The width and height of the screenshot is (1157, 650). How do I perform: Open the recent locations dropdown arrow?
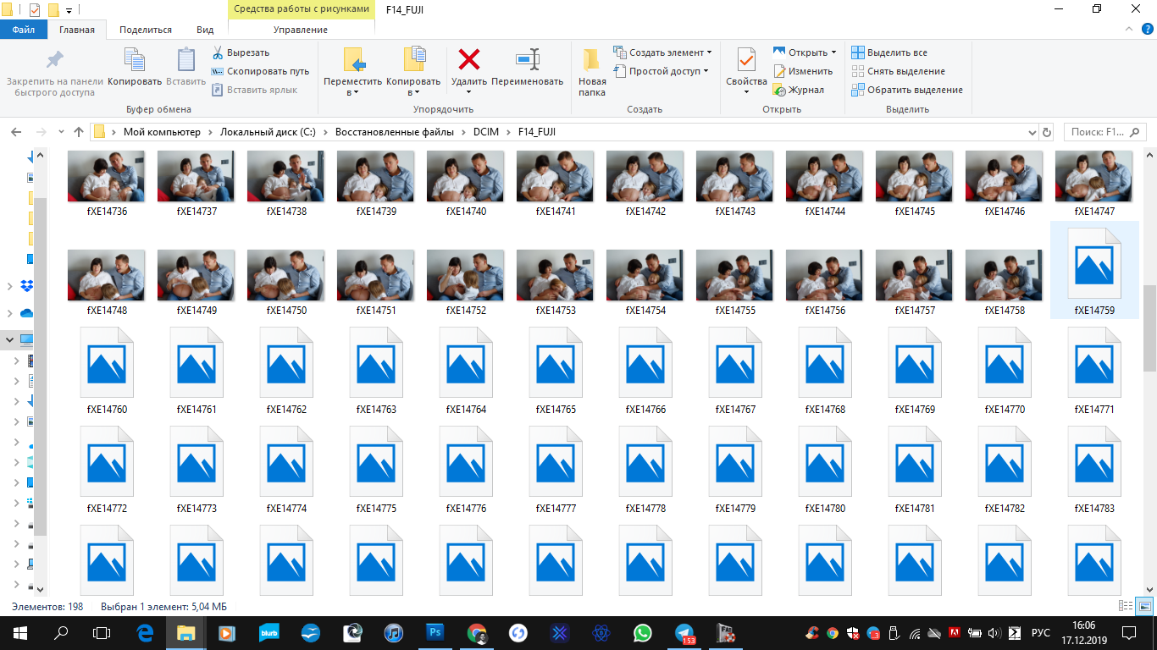click(61, 132)
